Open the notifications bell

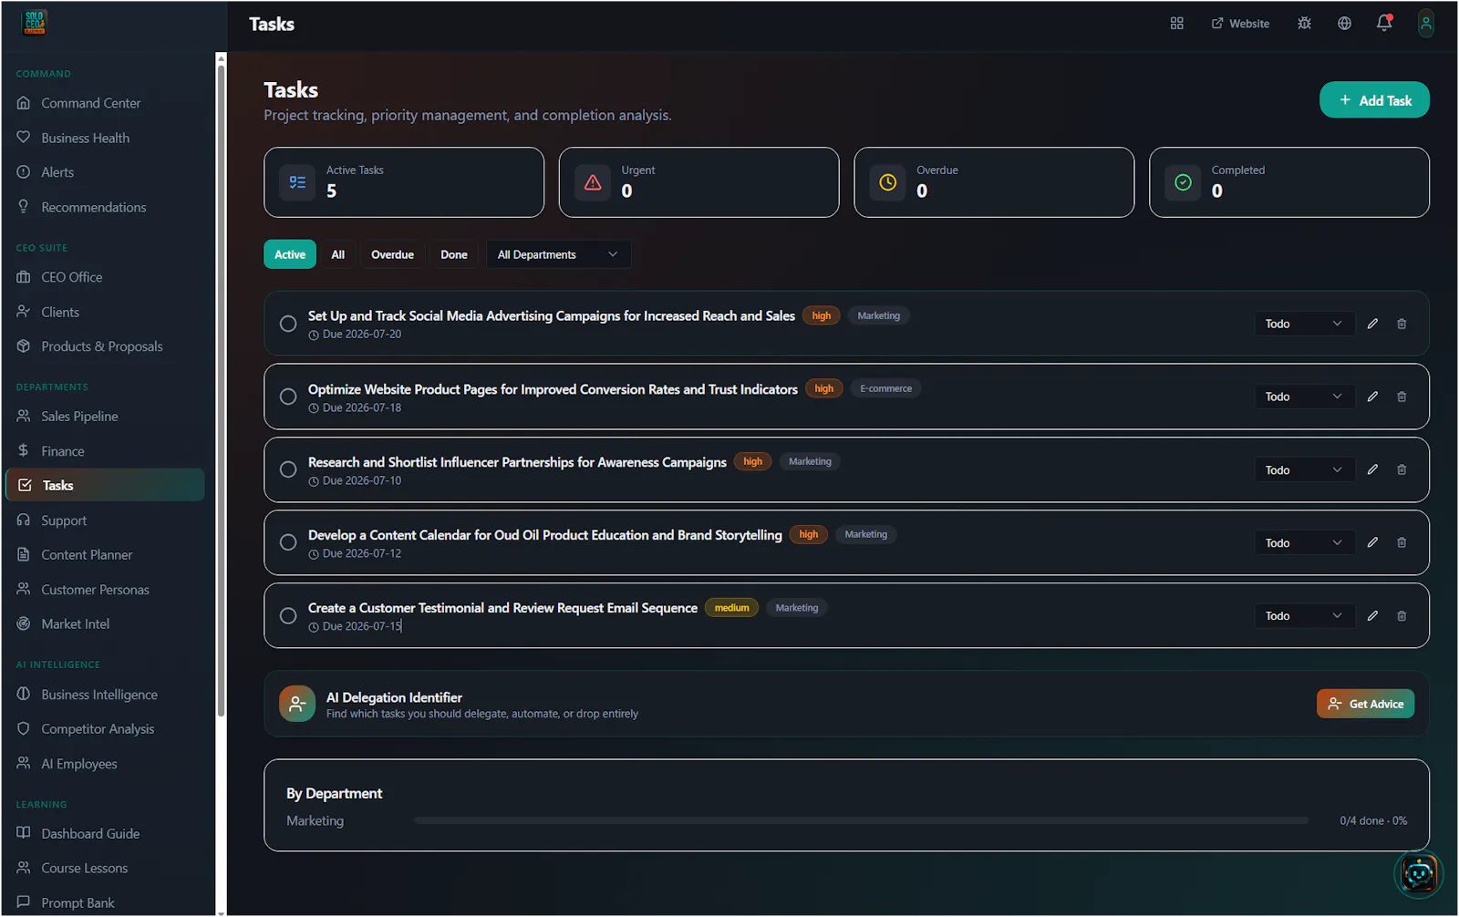point(1384,23)
